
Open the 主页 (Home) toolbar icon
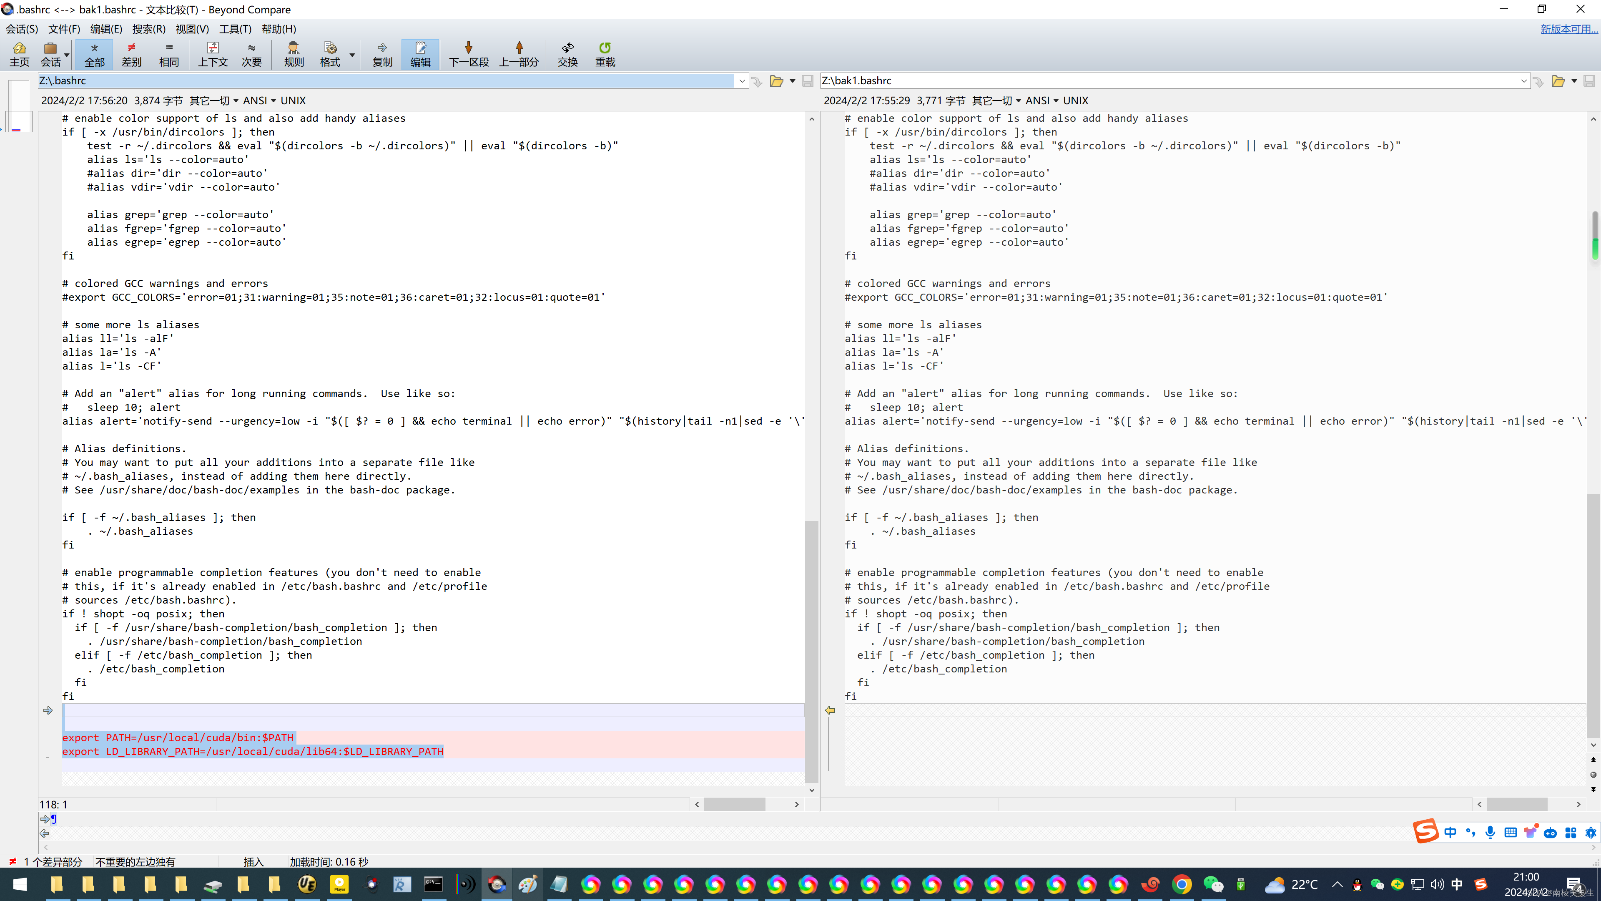point(19,54)
